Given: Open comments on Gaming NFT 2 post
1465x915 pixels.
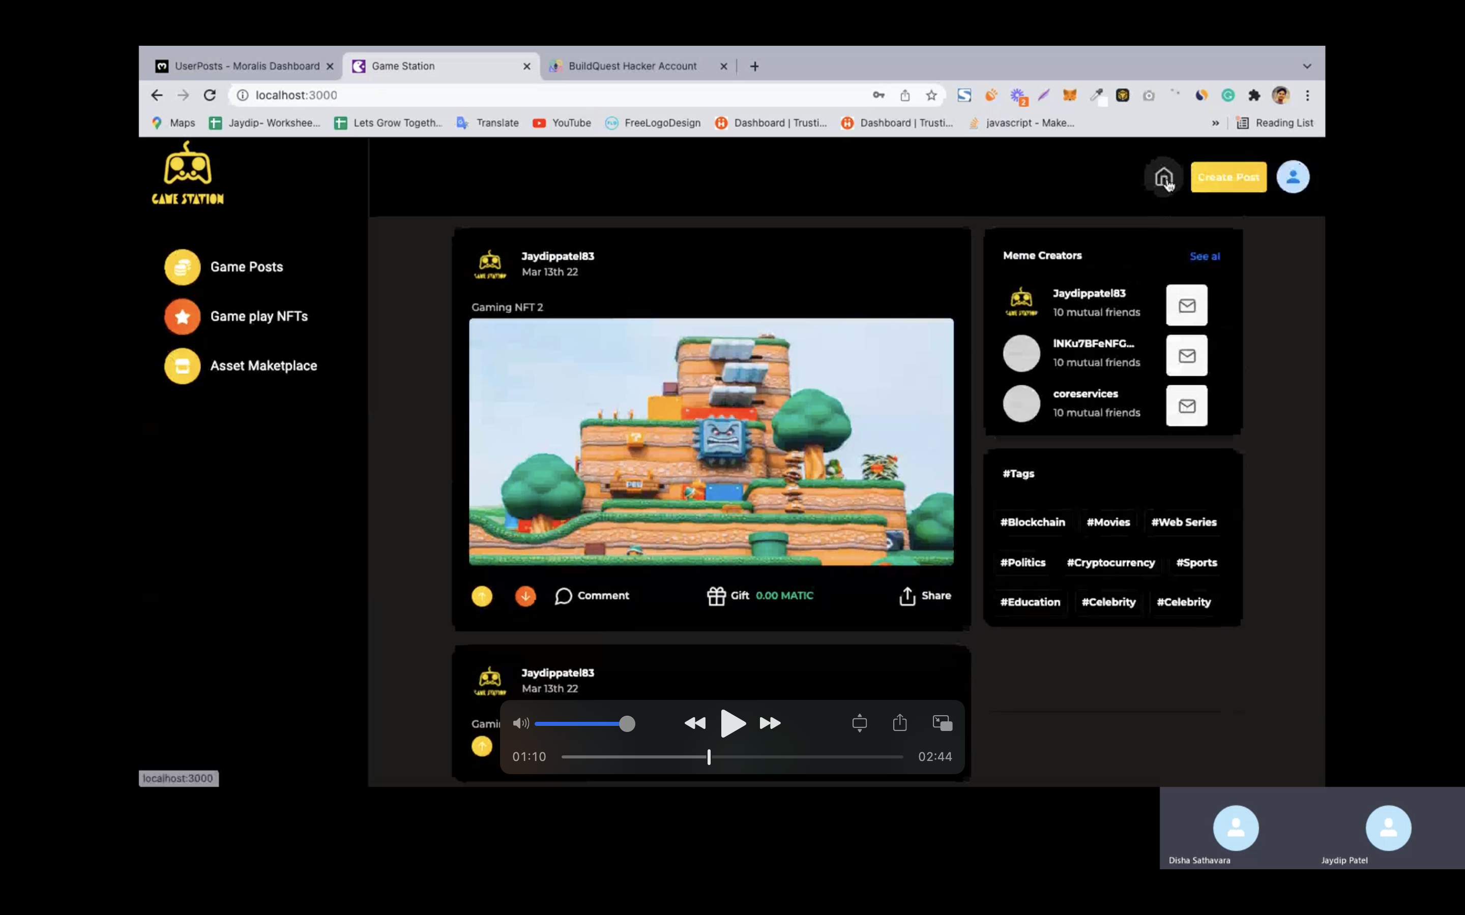Looking at the screenshot, I should click(x=592, y=596).
